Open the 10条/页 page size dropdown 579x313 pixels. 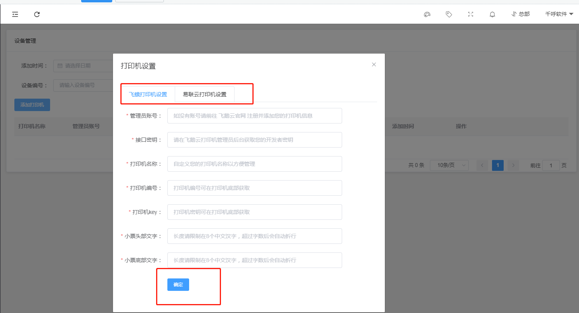pyautogui.click(x=450, y=165)
